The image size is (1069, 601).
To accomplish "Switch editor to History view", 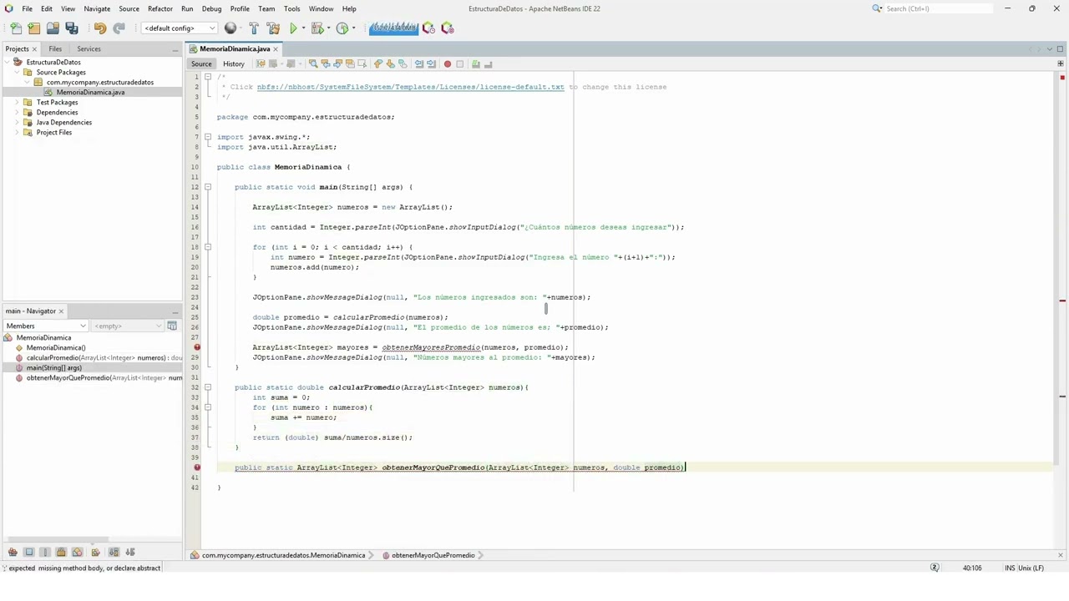I will 234,64.
